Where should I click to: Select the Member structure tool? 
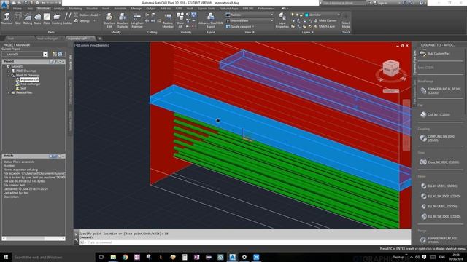click(x=7, y=18)
